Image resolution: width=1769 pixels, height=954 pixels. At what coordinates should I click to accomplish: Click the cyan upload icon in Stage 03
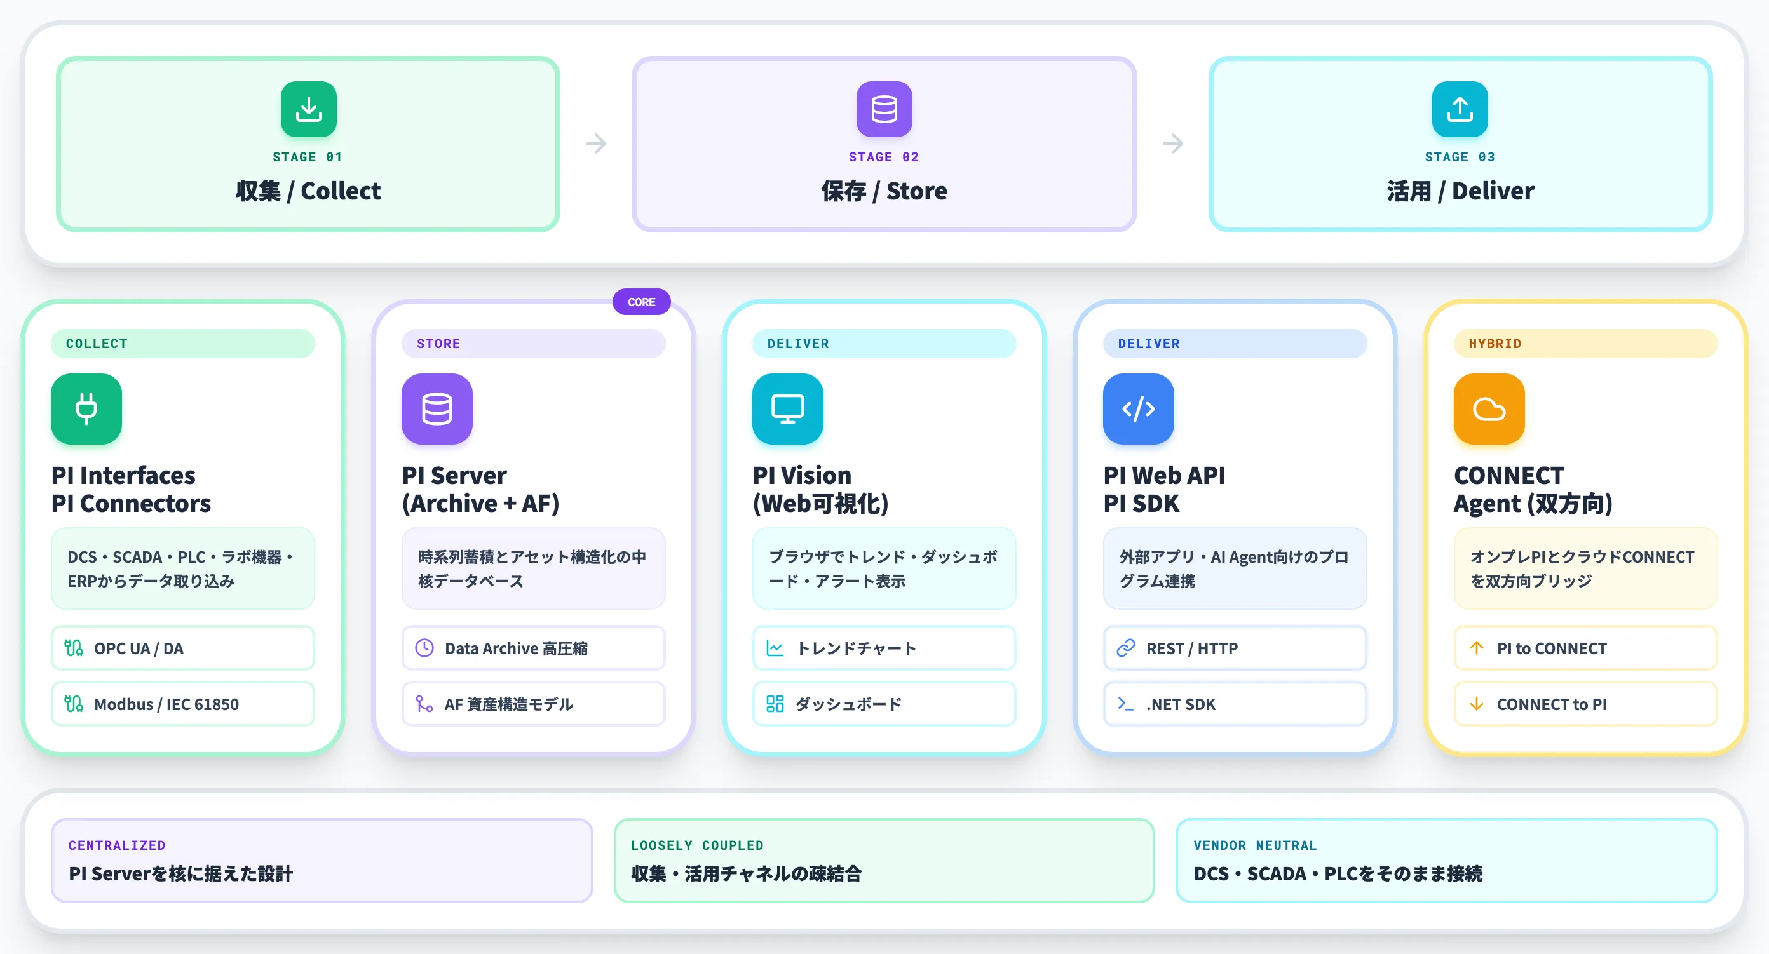point(1460,109)
